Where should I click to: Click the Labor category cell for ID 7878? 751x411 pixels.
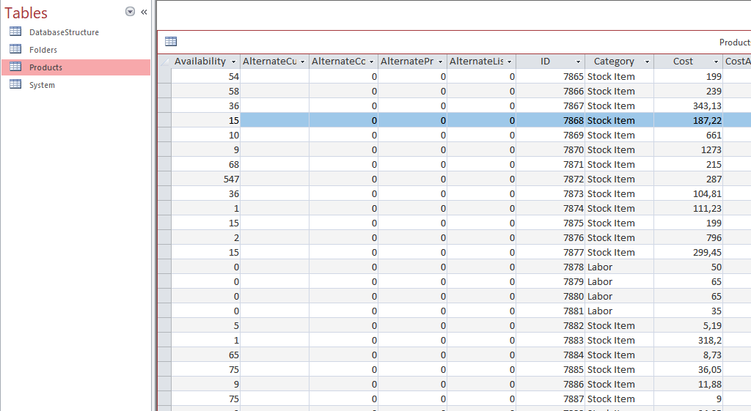tap(619, 267)
